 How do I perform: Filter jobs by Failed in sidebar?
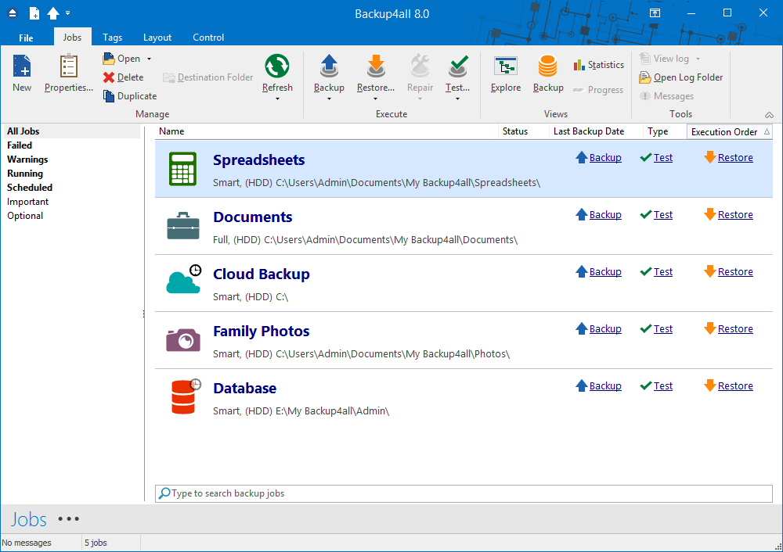(x=20, y=145)
